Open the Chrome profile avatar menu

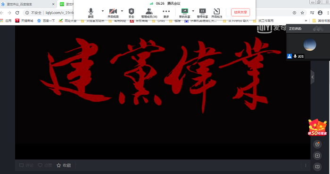tap(320, 13)
